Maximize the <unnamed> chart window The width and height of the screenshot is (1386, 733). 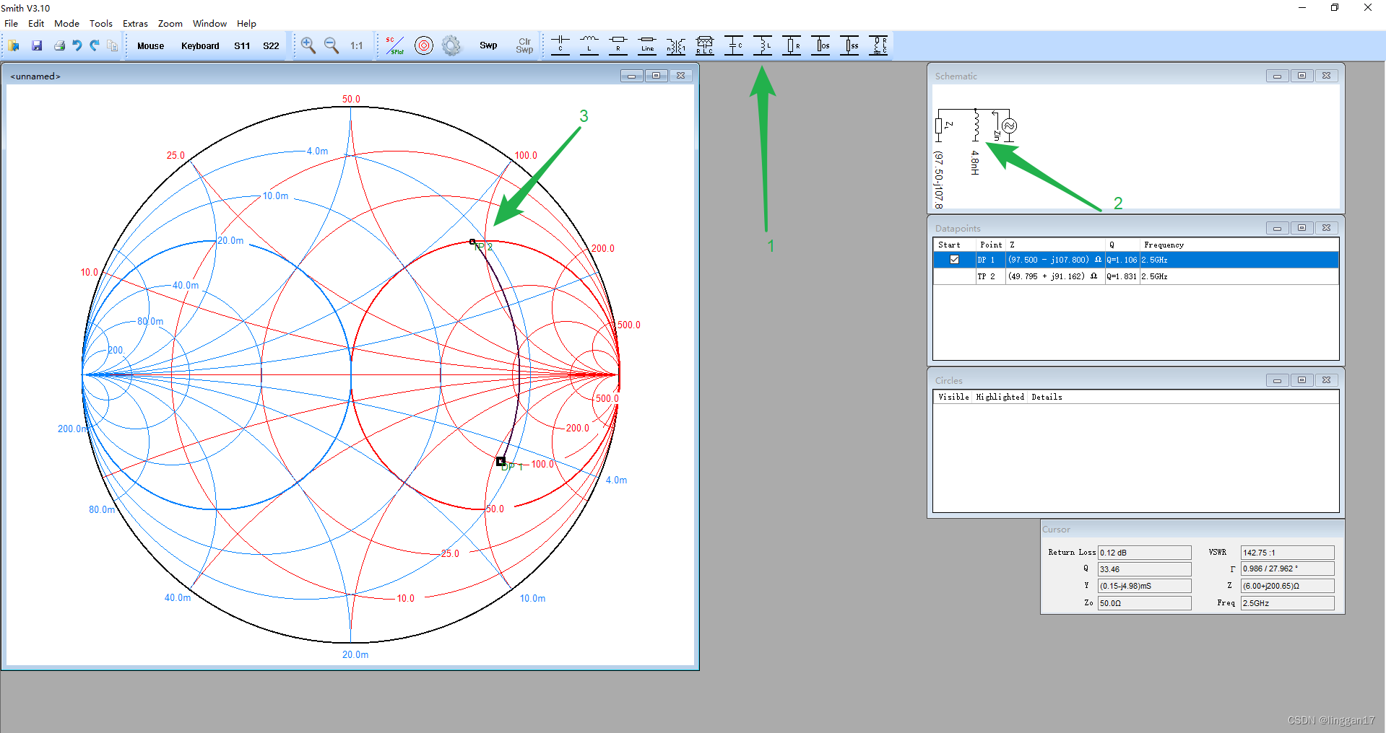(656, 76)
